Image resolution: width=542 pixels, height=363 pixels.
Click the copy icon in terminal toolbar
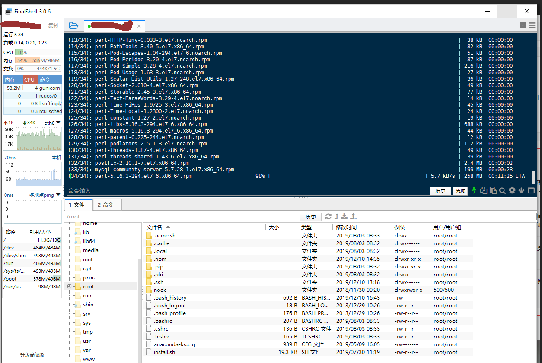pyautogui.click(x=484, y=190)
